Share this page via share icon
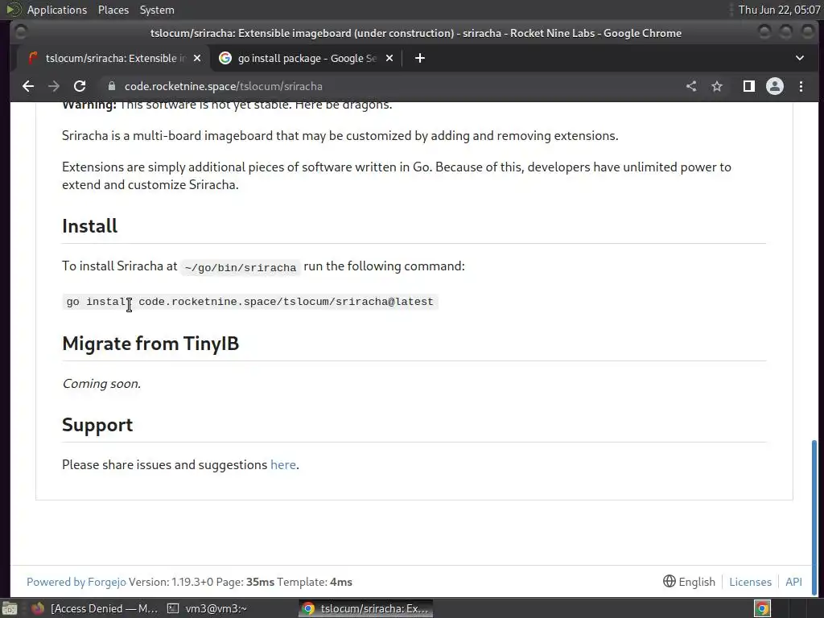This screenshot has width=824, height=618. pos(691,86)
